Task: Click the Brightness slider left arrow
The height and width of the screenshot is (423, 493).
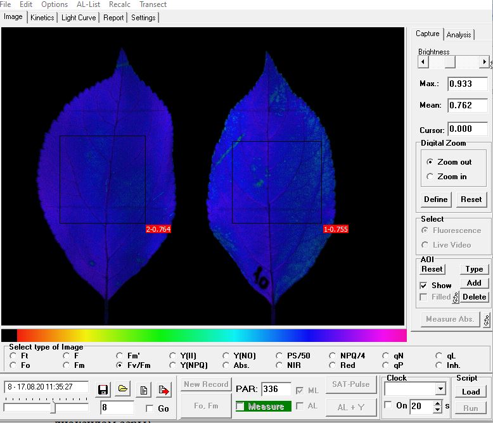Action: 423,62
